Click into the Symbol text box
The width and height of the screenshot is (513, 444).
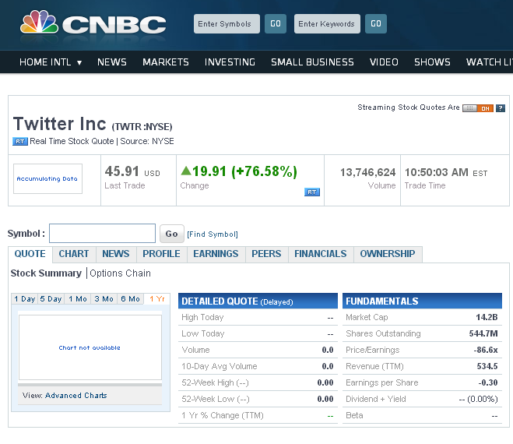103,234
